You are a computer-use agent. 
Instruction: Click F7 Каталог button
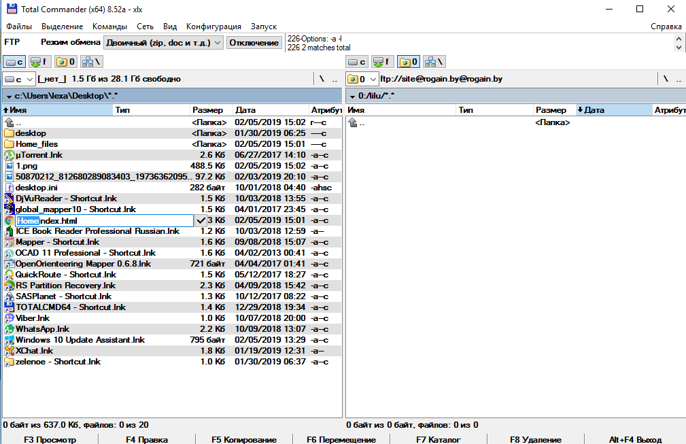439,439
